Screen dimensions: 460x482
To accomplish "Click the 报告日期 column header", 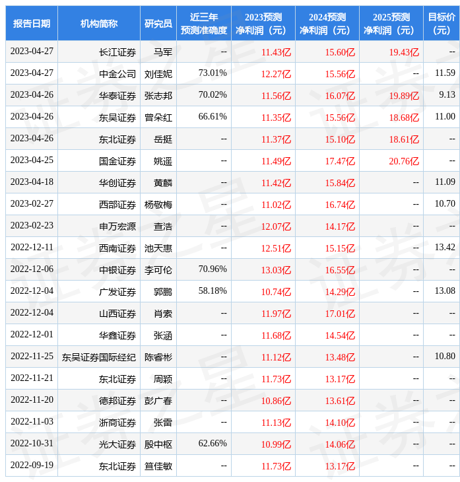I will coord(31,23).
